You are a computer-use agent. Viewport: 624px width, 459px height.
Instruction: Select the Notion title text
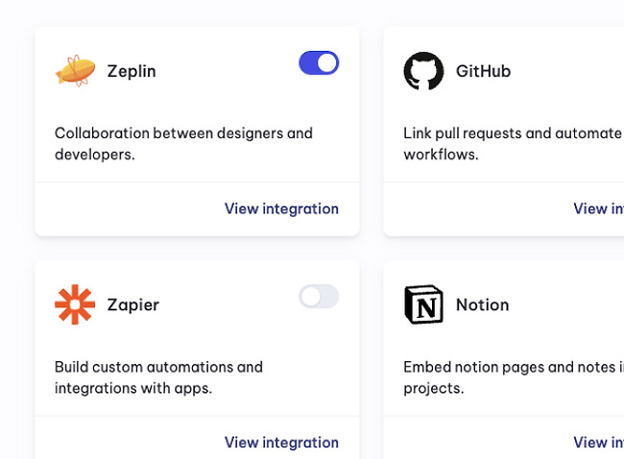(482, 305)
